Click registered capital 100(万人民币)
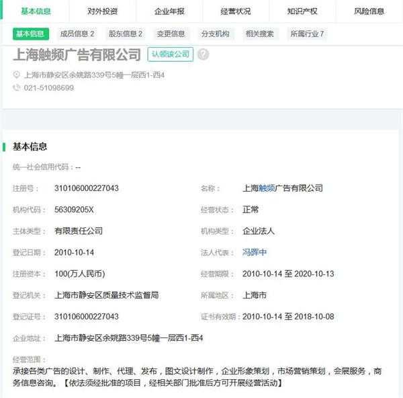403x398 pixels. point(80,274)
